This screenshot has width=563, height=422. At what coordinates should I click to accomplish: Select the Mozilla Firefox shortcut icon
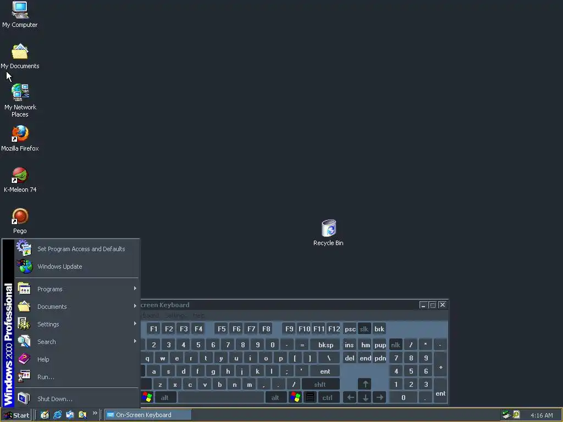[x=20, y=138]
